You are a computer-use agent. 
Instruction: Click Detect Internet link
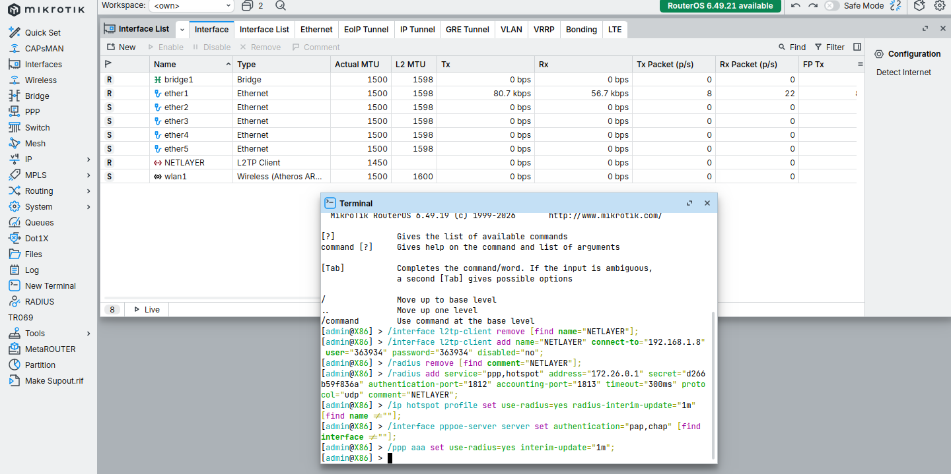click(903, 72)
